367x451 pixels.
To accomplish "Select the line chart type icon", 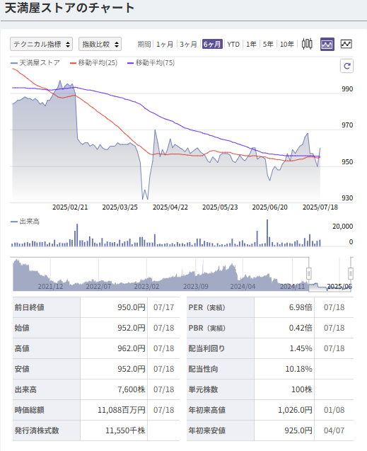I will pos(346,44).
